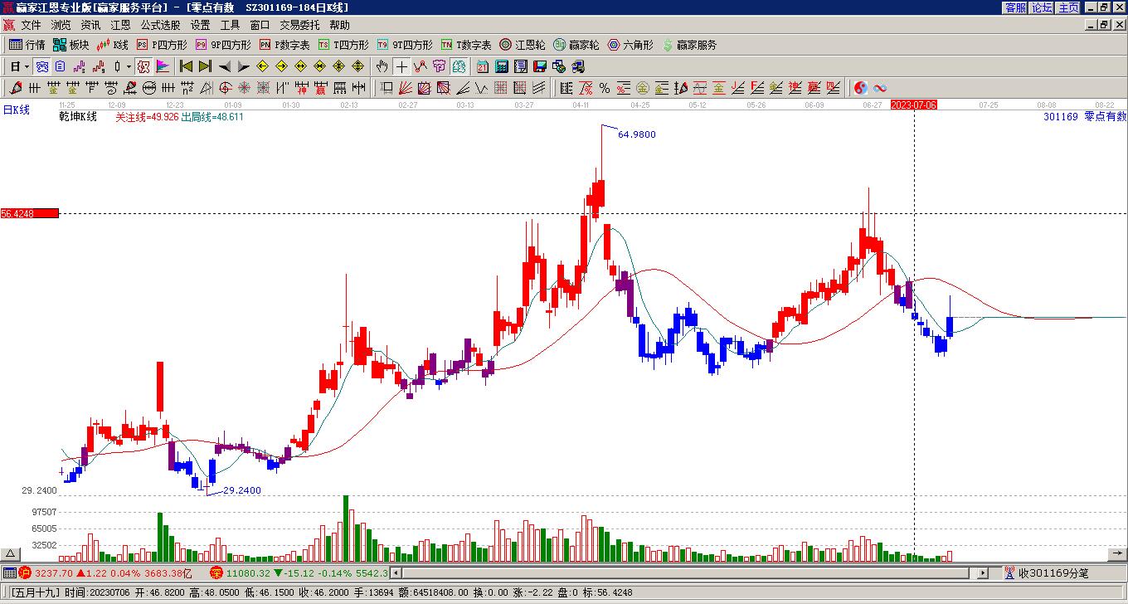Toggle the flag marker button
This screenshot has width=1128, height=604.
point(163,66)
